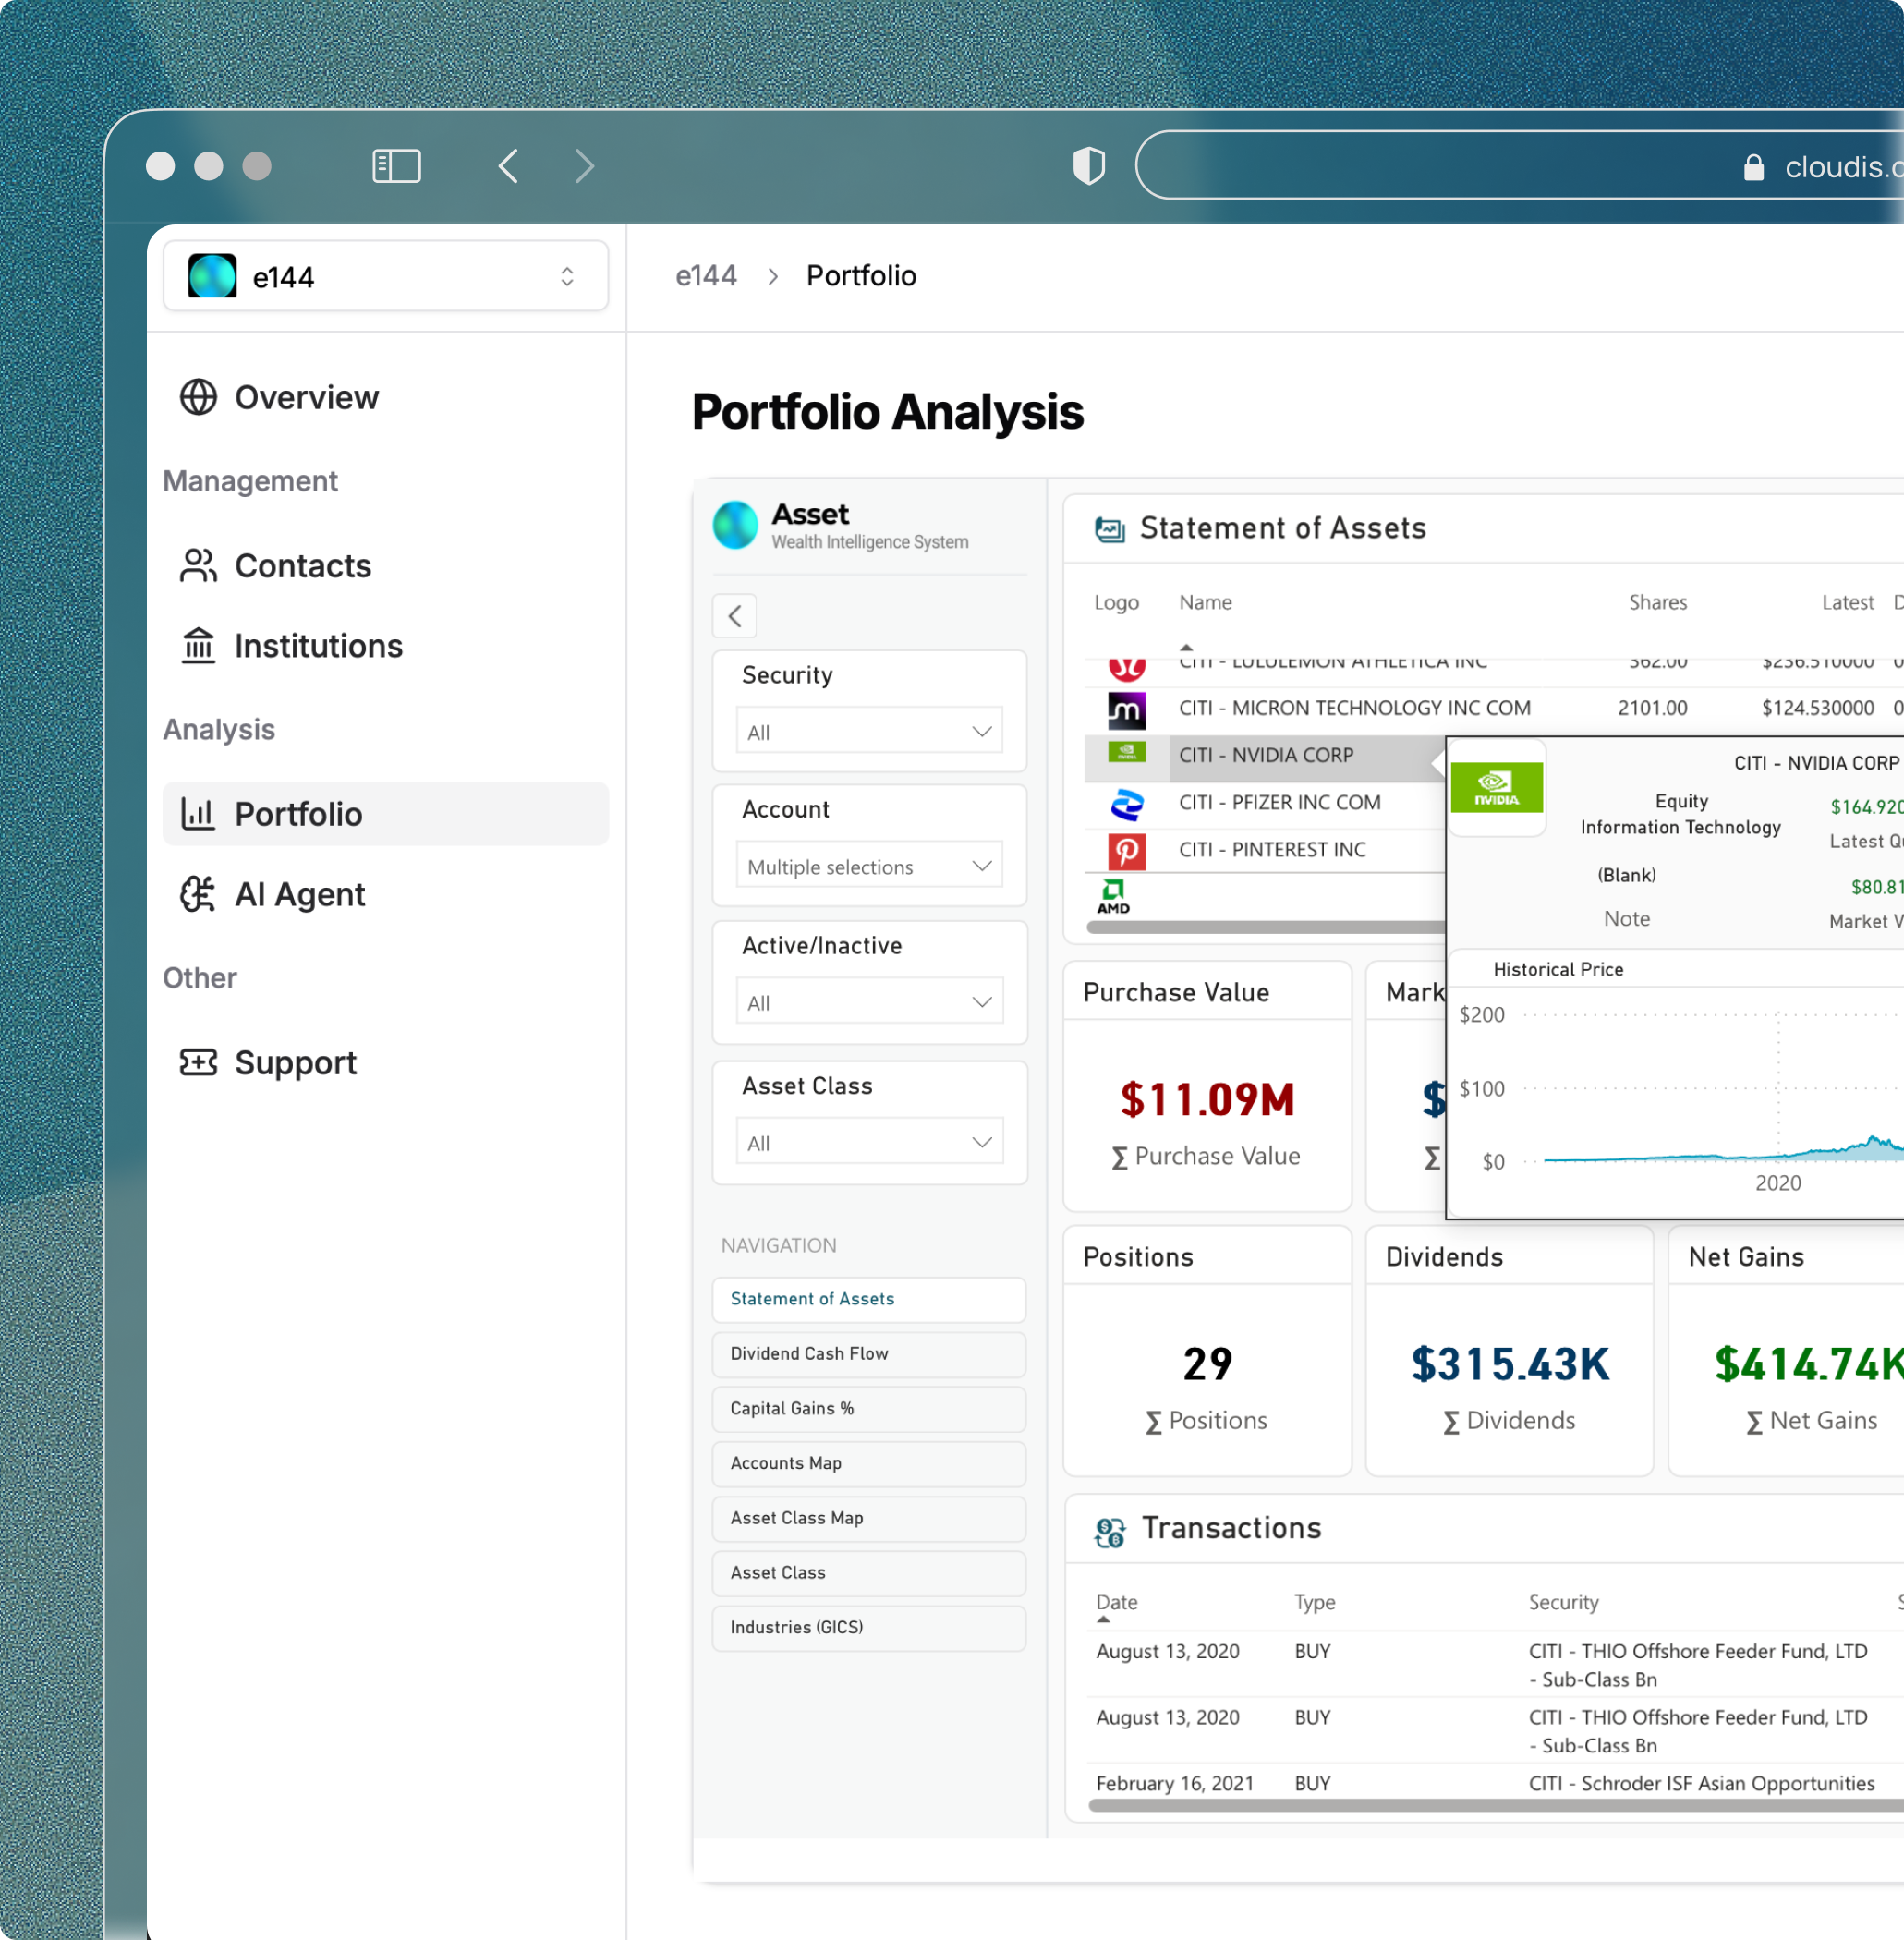Viewport: 1904px width, 1940px height.
Task: Click the Overview globe icon
Action: point(198,397)
